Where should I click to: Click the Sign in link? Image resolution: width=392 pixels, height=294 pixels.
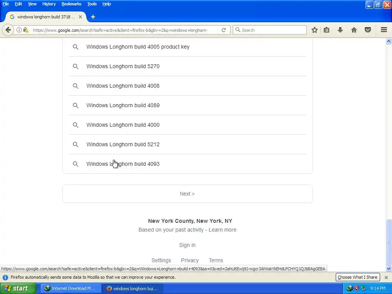[187, 245]
